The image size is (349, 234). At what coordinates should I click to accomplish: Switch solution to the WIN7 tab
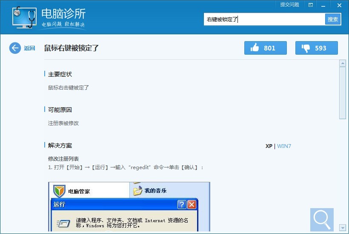tap(284, 146)
